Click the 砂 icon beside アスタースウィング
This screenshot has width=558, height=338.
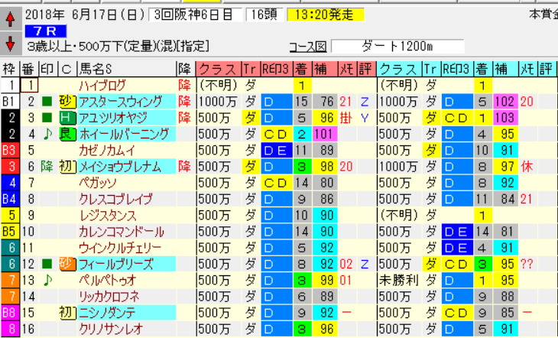pos(67,102)
